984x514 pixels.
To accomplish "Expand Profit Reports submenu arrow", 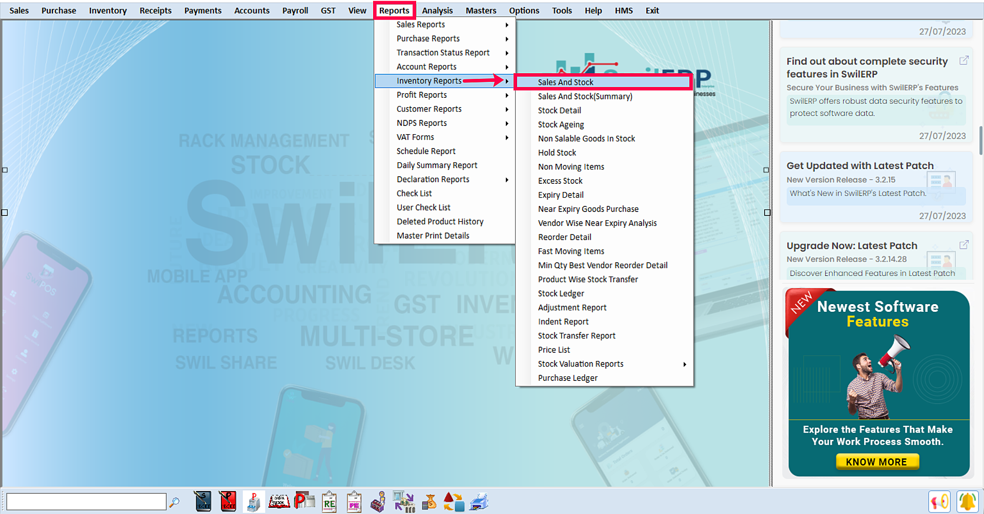I will point(507,95).
